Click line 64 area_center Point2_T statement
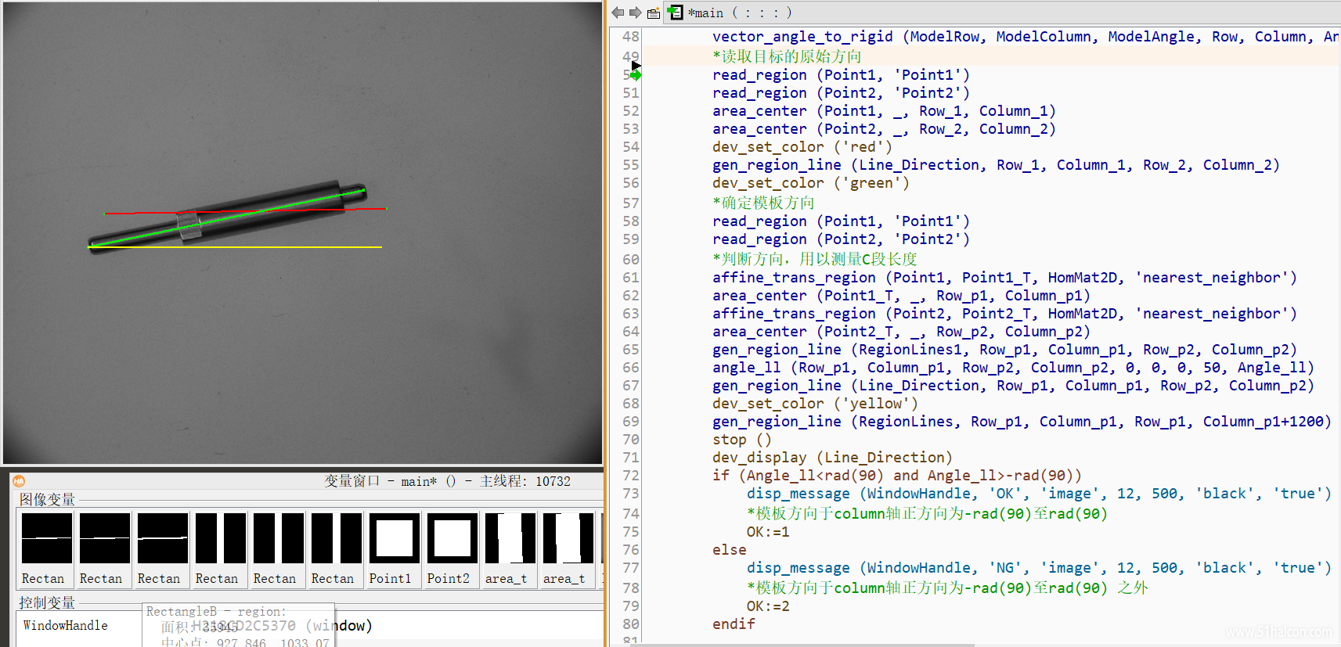Image resolution: width=1341 pixels, height=647 pixels. pos(901,332)
